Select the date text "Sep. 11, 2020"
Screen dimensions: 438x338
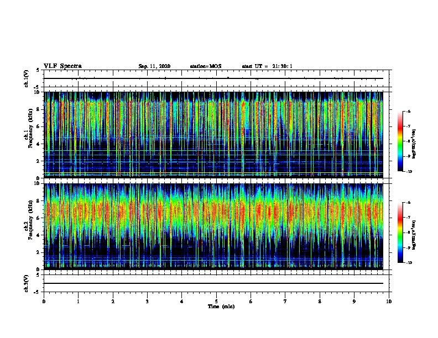click(154, 66)
